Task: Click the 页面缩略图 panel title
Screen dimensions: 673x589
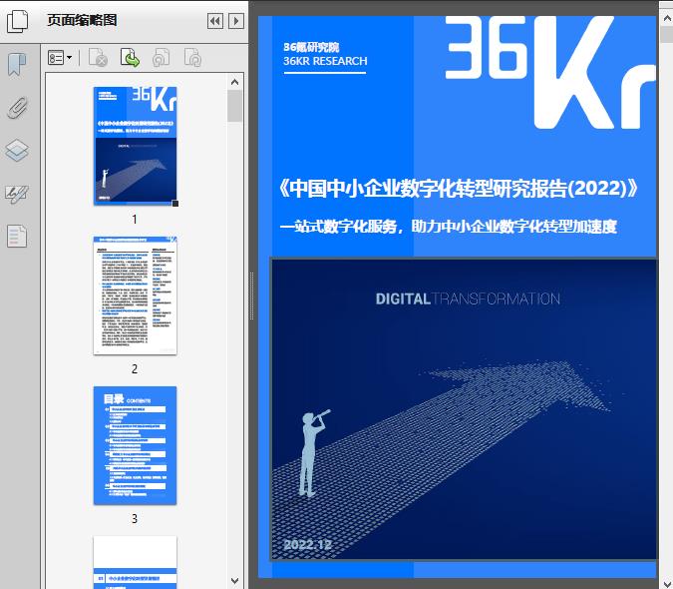Action: (x=82, y=20)
